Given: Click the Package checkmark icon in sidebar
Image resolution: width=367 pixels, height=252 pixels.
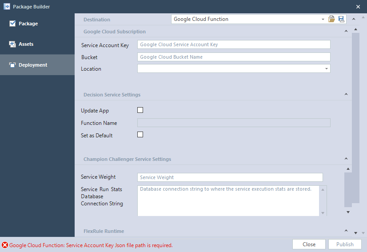Looking at the screenshot, I should [12, 24].
